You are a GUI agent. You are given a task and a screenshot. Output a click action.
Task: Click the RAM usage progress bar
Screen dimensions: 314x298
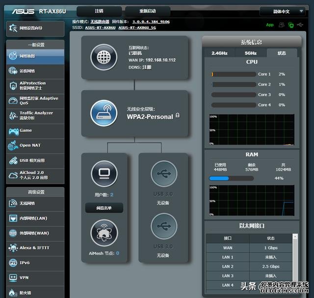[x=232, y=178]
